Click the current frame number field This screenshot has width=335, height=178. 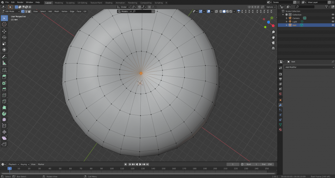coord(233,164)
